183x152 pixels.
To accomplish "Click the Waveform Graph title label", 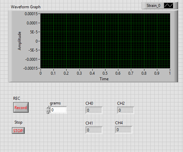I will pos(26,7).
